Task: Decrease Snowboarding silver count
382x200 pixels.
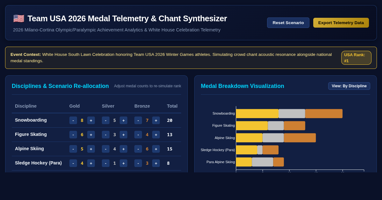Action: 106,120
